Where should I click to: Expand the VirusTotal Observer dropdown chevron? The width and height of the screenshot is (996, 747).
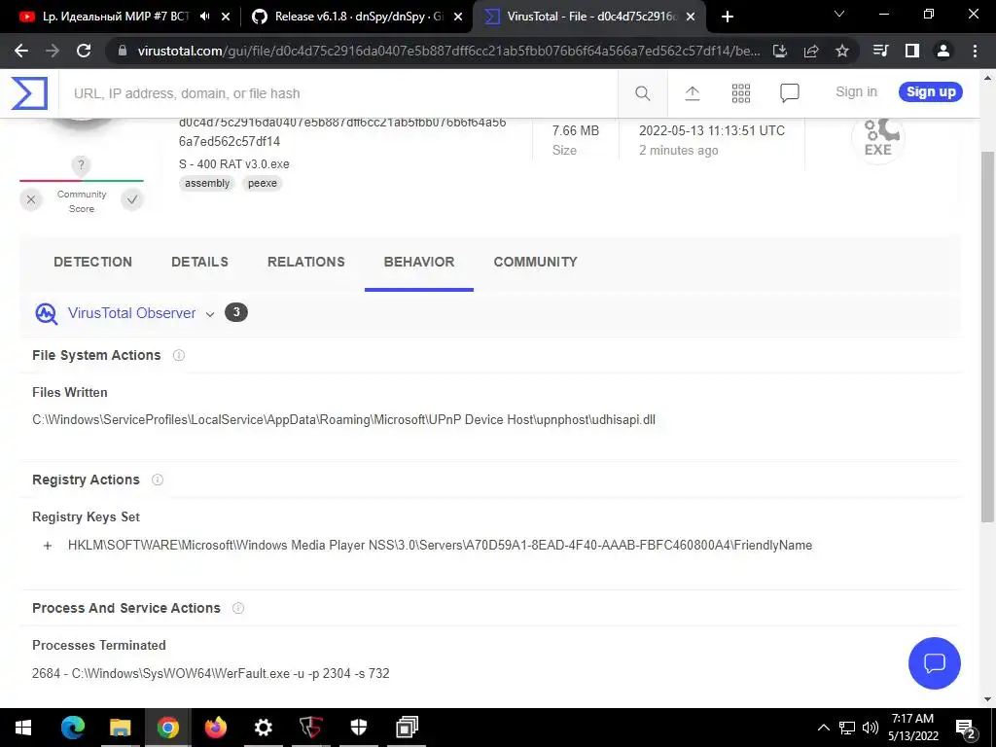pyautogui.click(x=210, y=314)
